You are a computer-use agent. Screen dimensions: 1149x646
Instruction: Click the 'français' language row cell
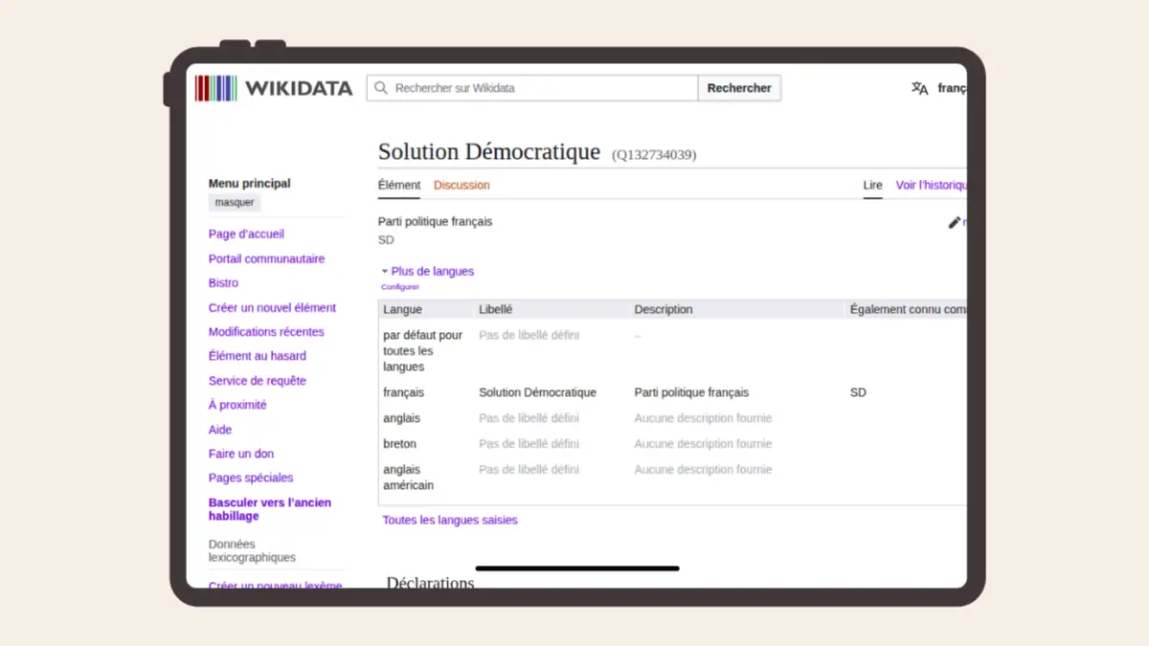403,392
